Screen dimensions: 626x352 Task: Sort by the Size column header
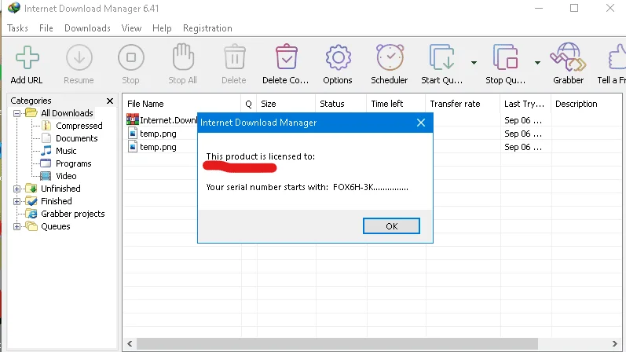(286, 104)
